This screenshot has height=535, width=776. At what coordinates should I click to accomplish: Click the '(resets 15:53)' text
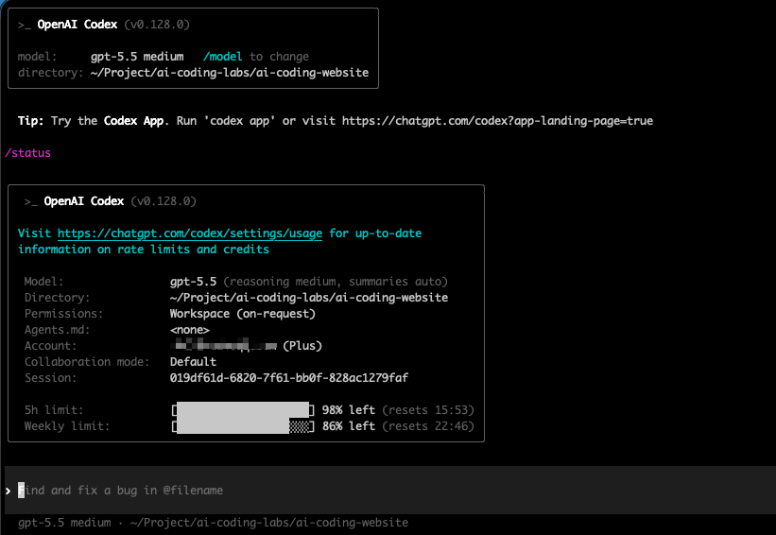(x=428, y=410)
